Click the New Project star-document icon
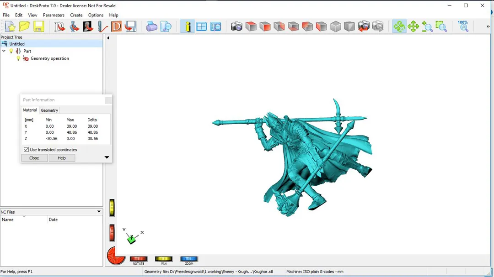This screenshot has width=494, height=277. (x=10, y=26)
